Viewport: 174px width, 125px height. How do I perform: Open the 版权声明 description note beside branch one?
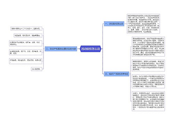click(143, 24)
